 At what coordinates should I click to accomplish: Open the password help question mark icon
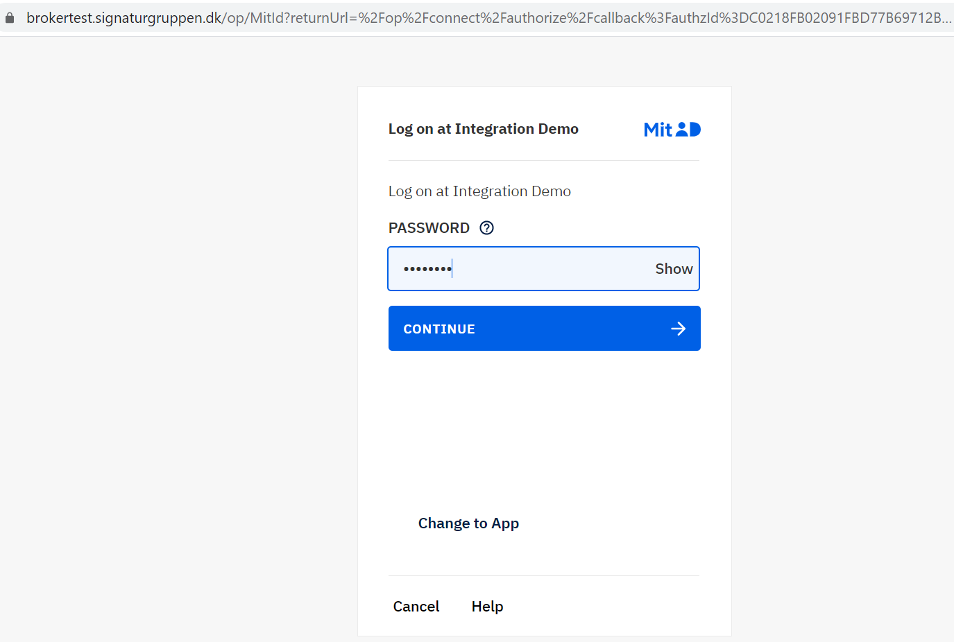(x=487, y=228)
